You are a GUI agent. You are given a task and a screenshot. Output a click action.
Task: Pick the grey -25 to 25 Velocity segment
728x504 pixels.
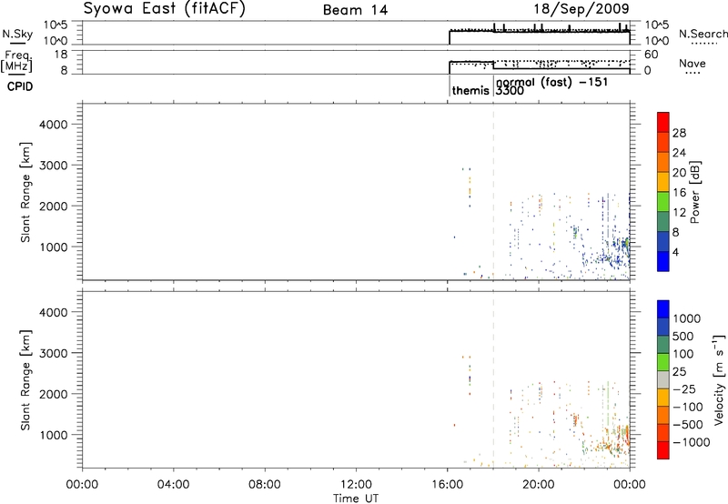click(663, 379)
